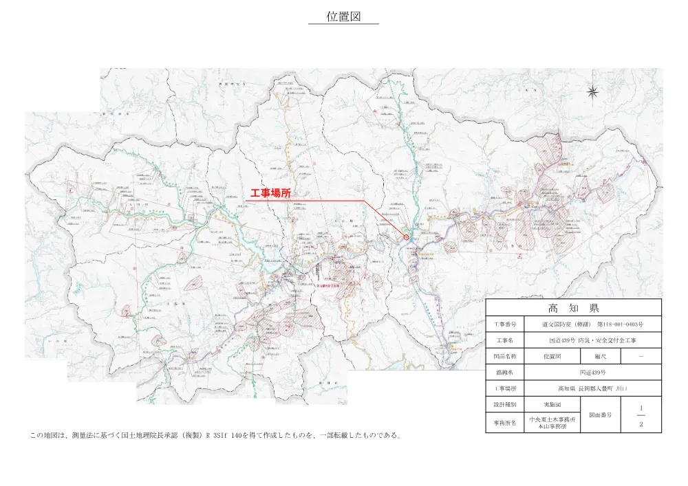Viewport: 688px width, 486px height.
Task: Click the 工事番号 label cell
Action: tap(505, 324)
